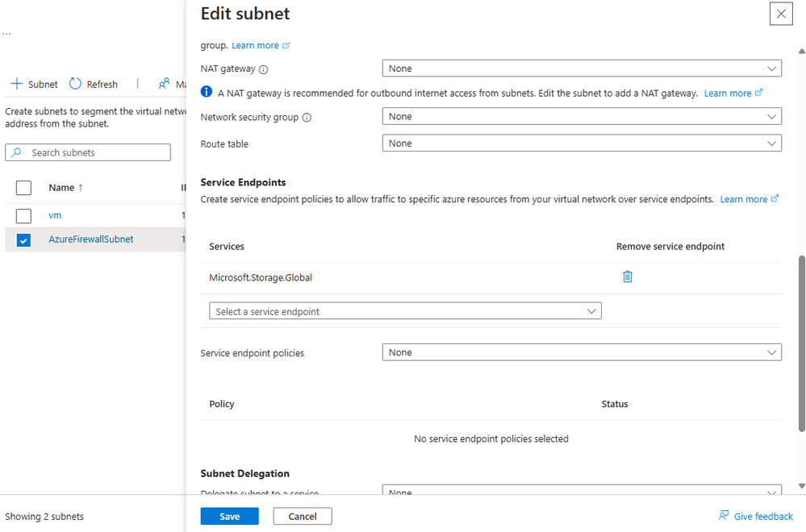The image size is (806, 532).
Task: Open the Select a service endpoint dropdown
Action: pos(405,311)
